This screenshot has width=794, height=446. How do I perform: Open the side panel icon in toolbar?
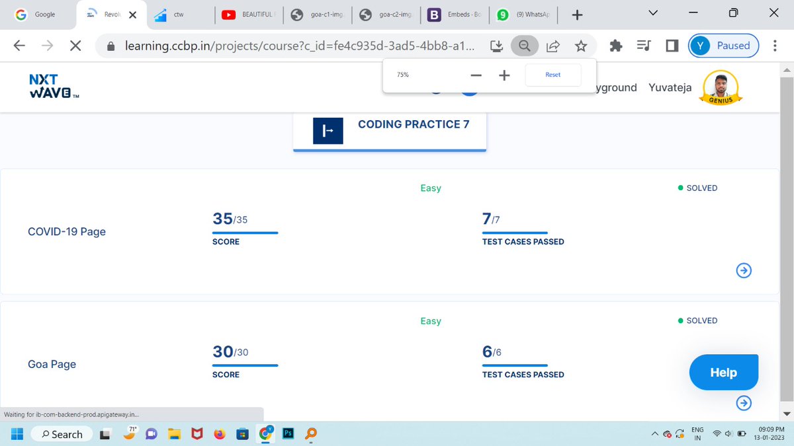point(670,46)
